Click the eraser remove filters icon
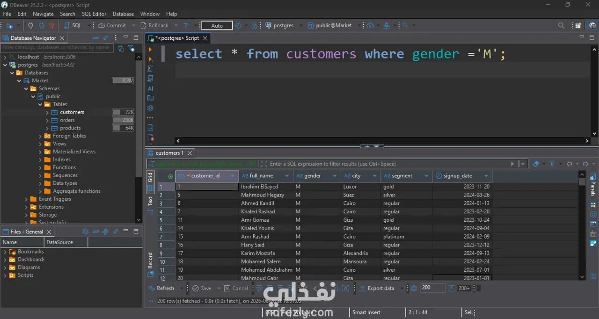The image size is (599, 319). pyautogui.click(x=536, y=164)
